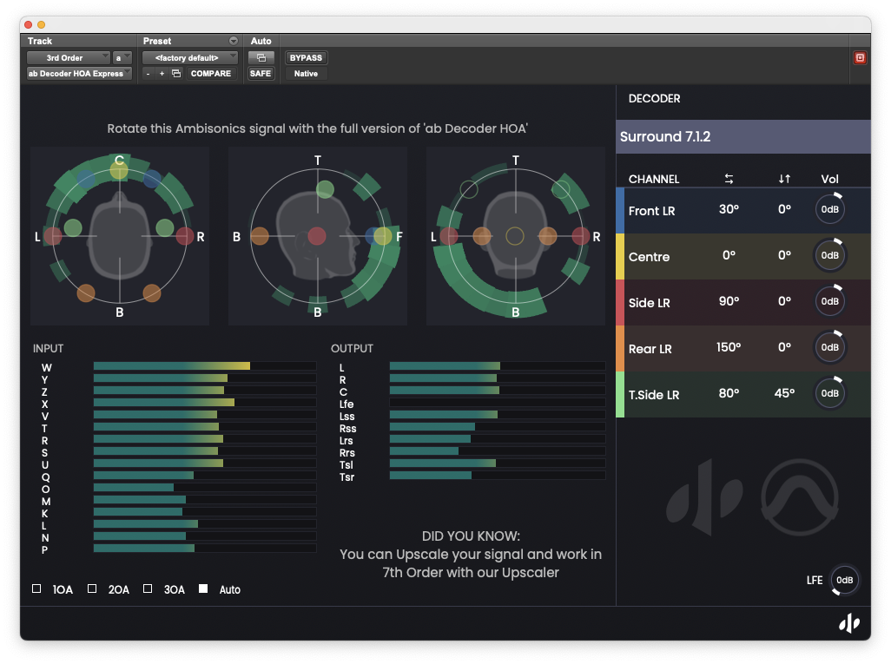
Task: Click the automation mode icon under Auto
Action: [261, 57]
